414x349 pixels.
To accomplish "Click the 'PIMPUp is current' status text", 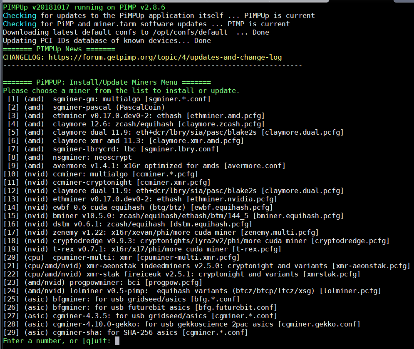I will (280, 15).
